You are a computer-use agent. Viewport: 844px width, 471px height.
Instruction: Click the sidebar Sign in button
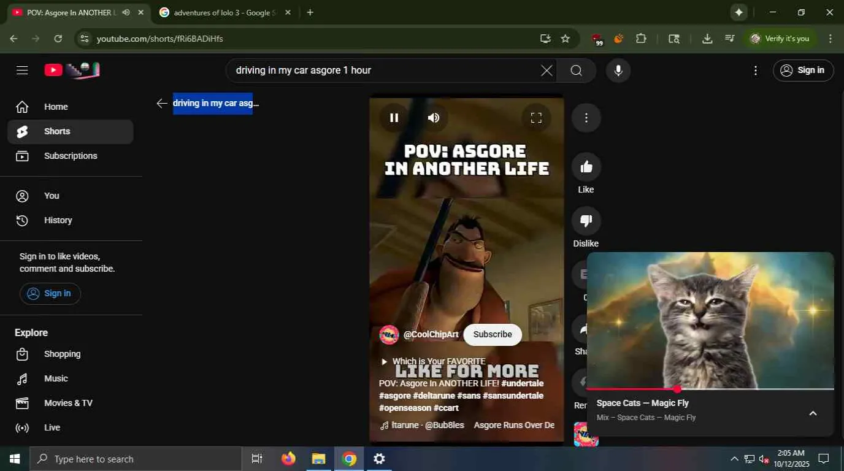tap(50, 293)
